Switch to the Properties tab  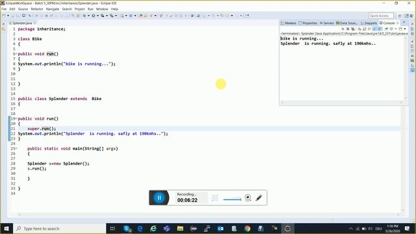tap(307, 23)
